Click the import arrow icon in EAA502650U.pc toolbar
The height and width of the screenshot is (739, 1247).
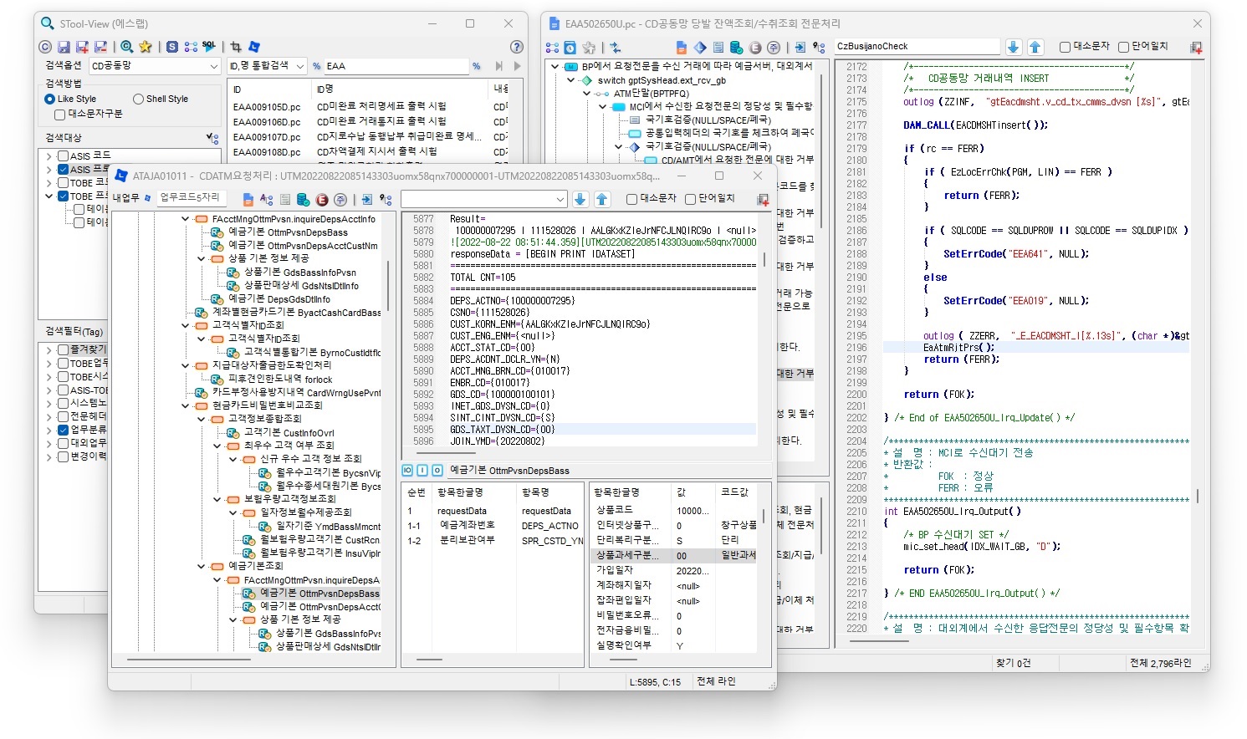[x=800, y=48]
